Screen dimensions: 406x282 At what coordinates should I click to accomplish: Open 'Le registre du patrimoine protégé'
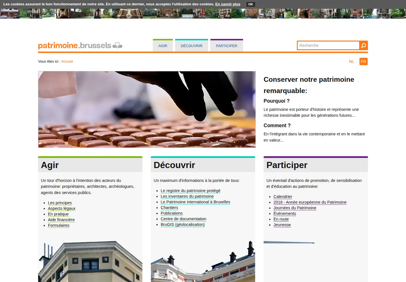(x=191, y=191)
